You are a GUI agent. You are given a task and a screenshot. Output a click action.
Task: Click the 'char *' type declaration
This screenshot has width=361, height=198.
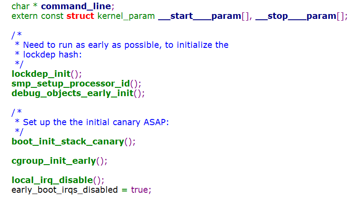pyautogui.click(x=24, y=7)
